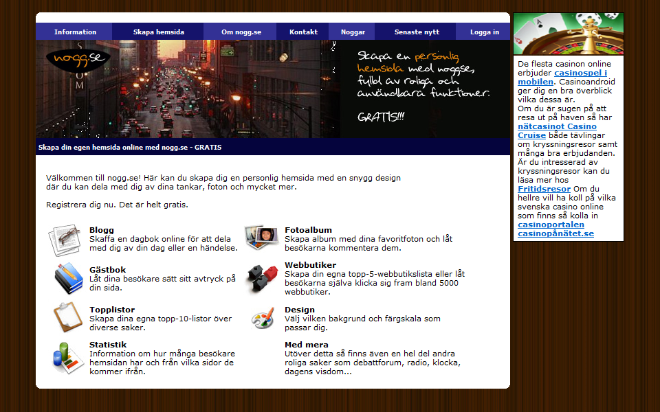Screen dimensions: 660x412
Task: Click the Gästbok blue books icon
Action: tap(68, 279)
